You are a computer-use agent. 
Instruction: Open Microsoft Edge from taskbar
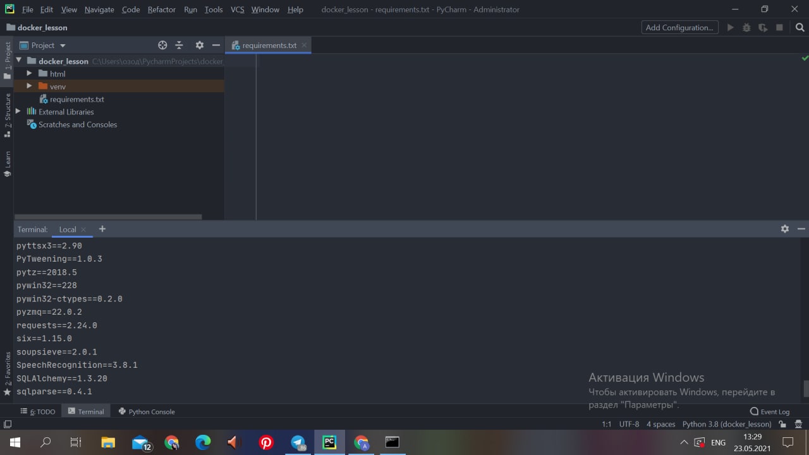[203, 442]
